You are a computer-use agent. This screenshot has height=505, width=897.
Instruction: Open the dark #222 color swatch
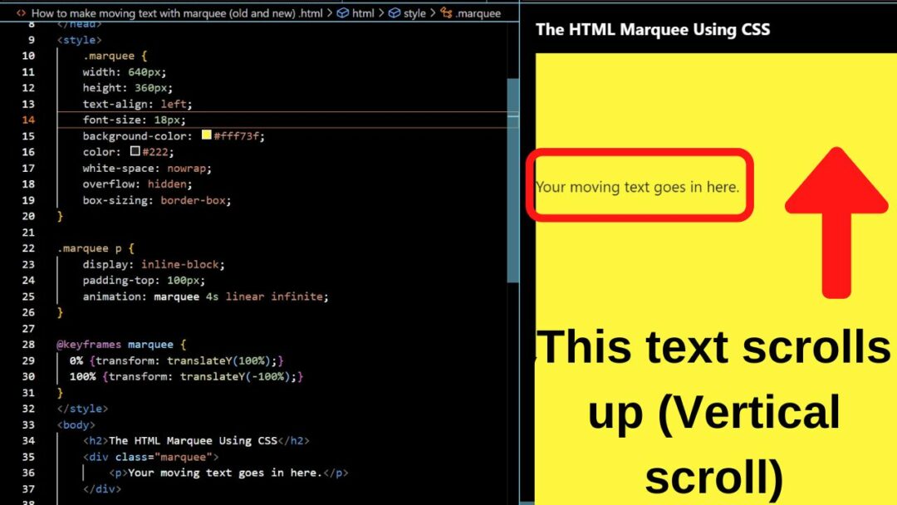point(135,152)
